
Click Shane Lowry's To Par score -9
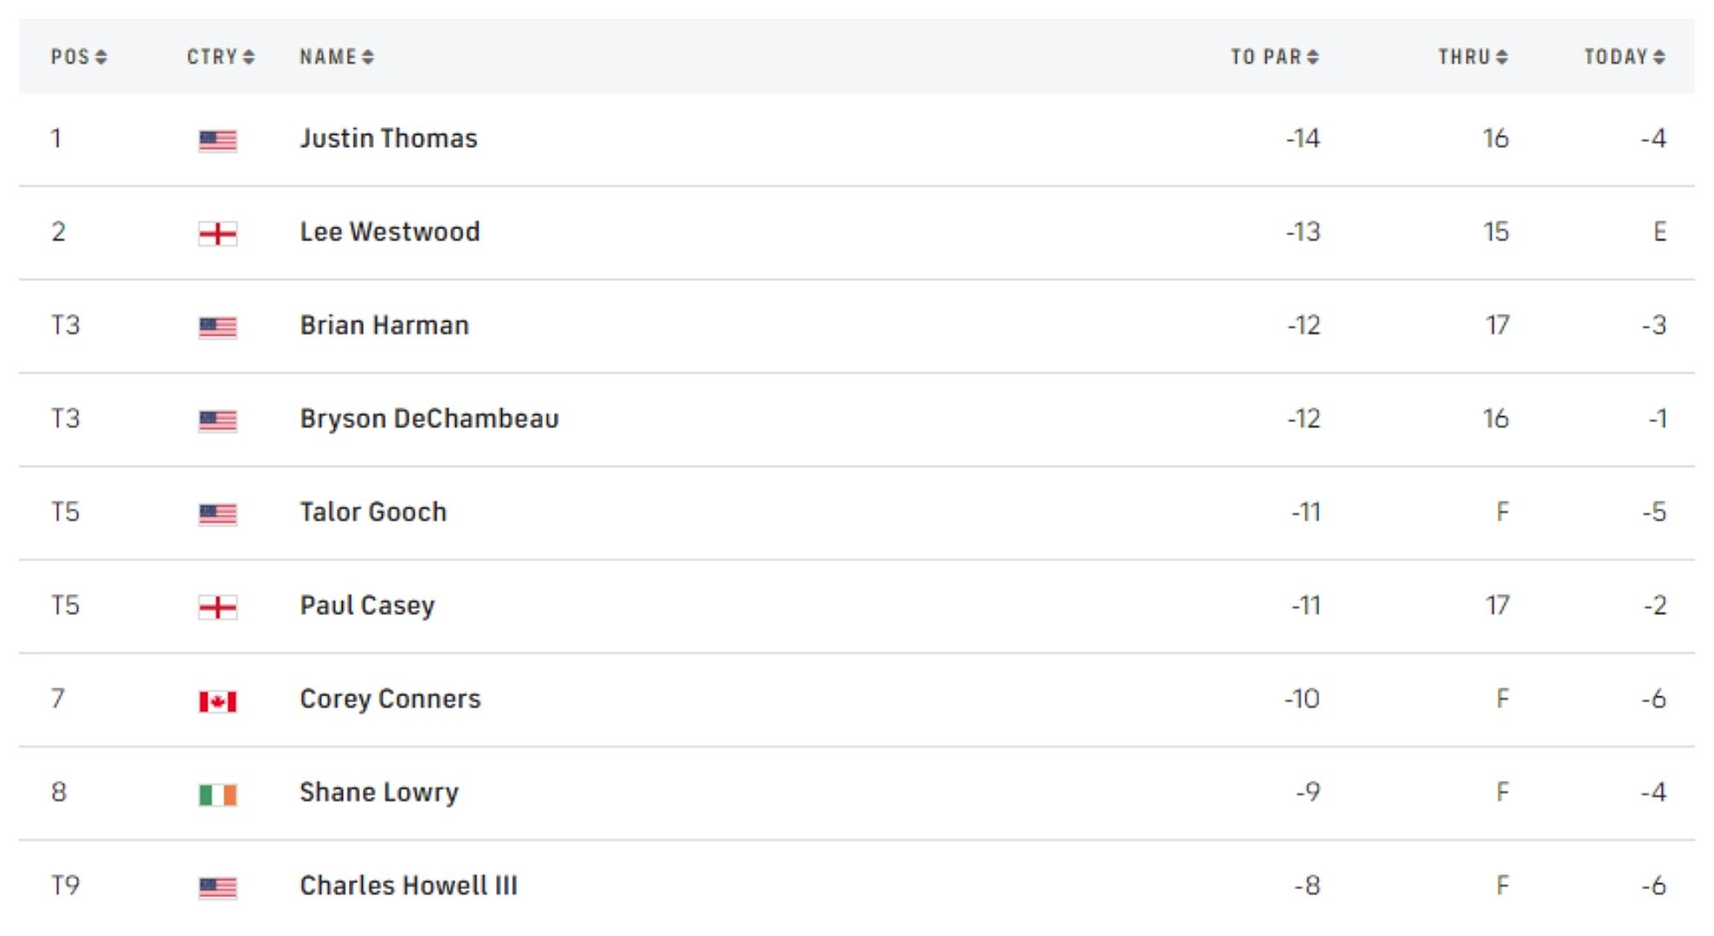pos(1308,792)
